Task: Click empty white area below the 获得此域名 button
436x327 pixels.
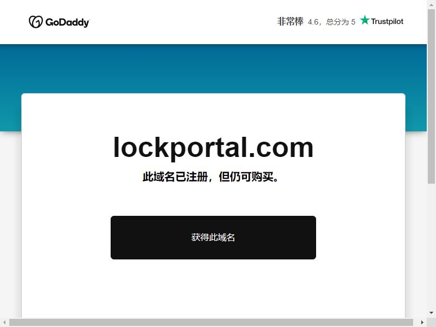Action: (213, 289)
